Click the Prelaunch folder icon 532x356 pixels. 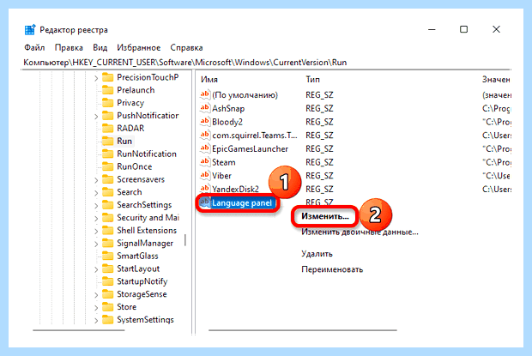click(x=107, y=90)
